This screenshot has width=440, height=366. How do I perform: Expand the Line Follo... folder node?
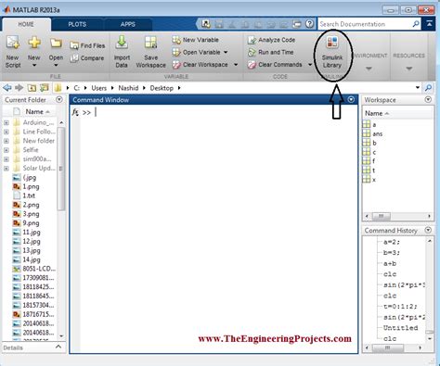[6, 132]
